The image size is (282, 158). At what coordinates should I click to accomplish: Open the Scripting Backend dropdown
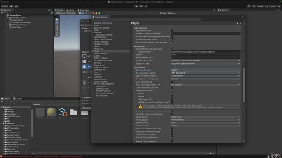(206, 70)
